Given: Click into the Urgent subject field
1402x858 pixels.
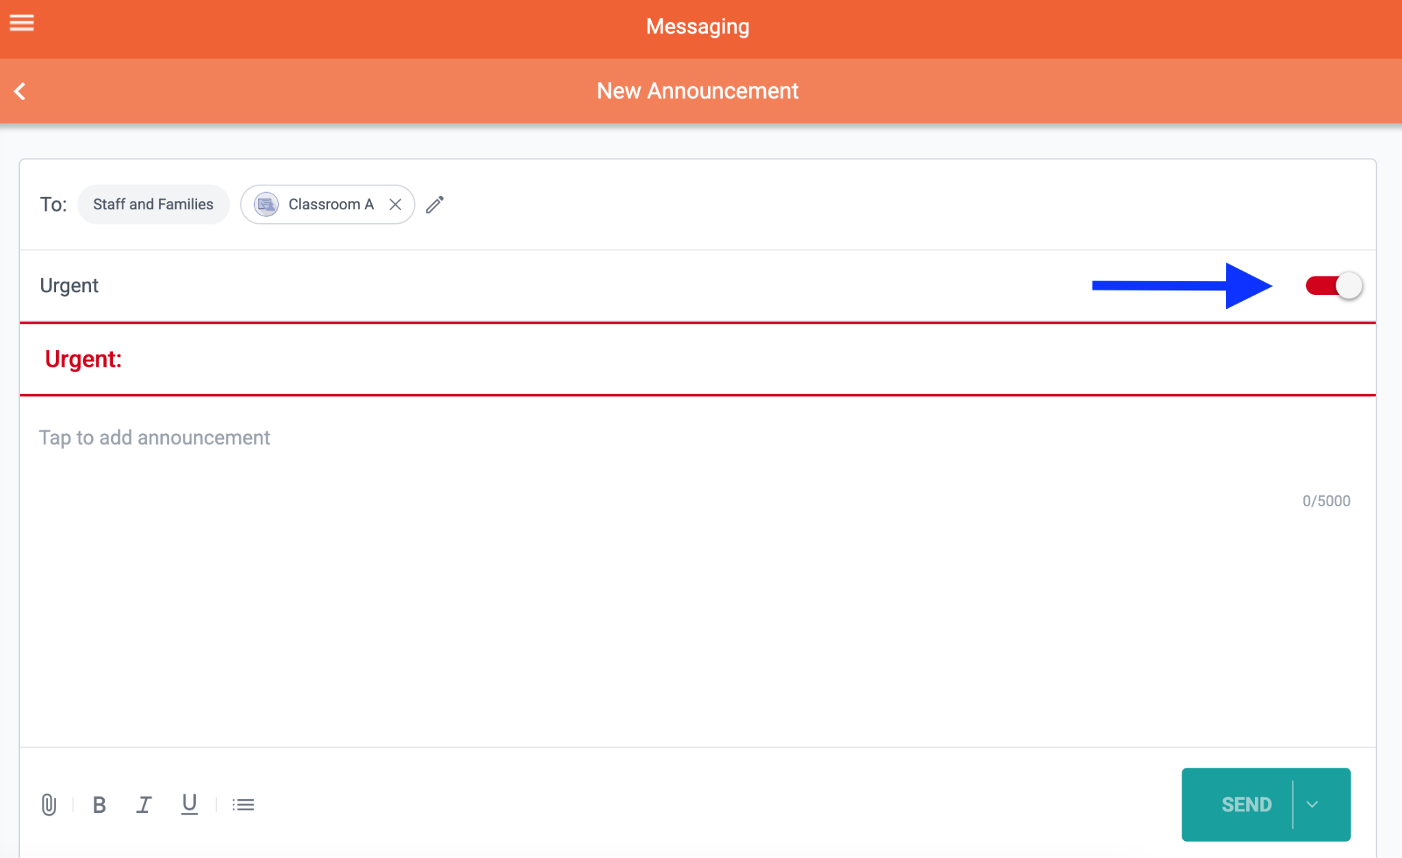Looking at the screenshot, I should 685,359.
